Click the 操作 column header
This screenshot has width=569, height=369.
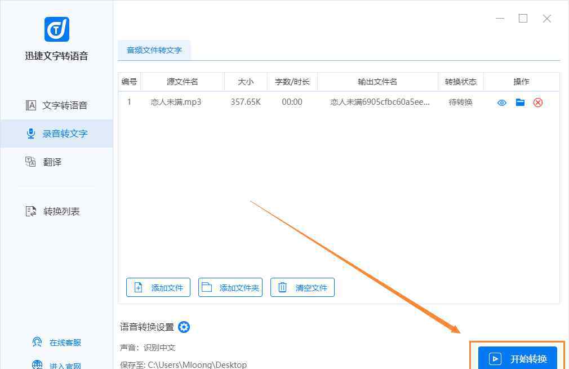pyautogui.click(x=522, y=82)
